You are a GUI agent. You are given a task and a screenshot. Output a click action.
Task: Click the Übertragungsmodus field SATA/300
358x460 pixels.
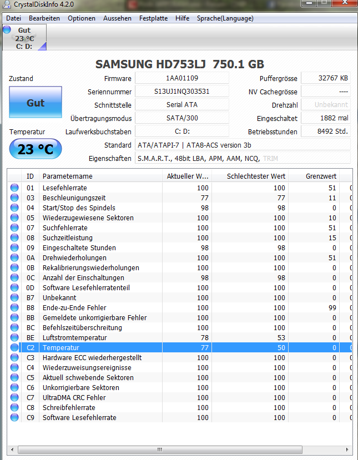click(182, 118)
